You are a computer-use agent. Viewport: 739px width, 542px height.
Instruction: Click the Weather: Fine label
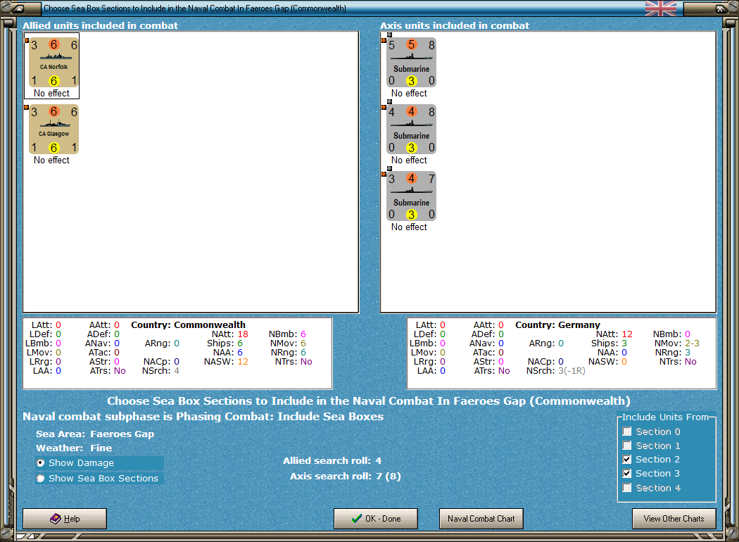tap(74, 448)
